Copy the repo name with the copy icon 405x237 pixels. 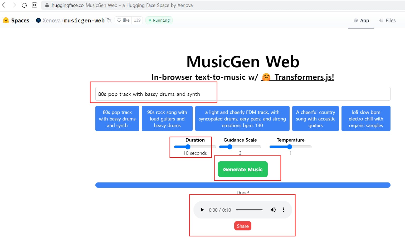[x=109, y=20]
